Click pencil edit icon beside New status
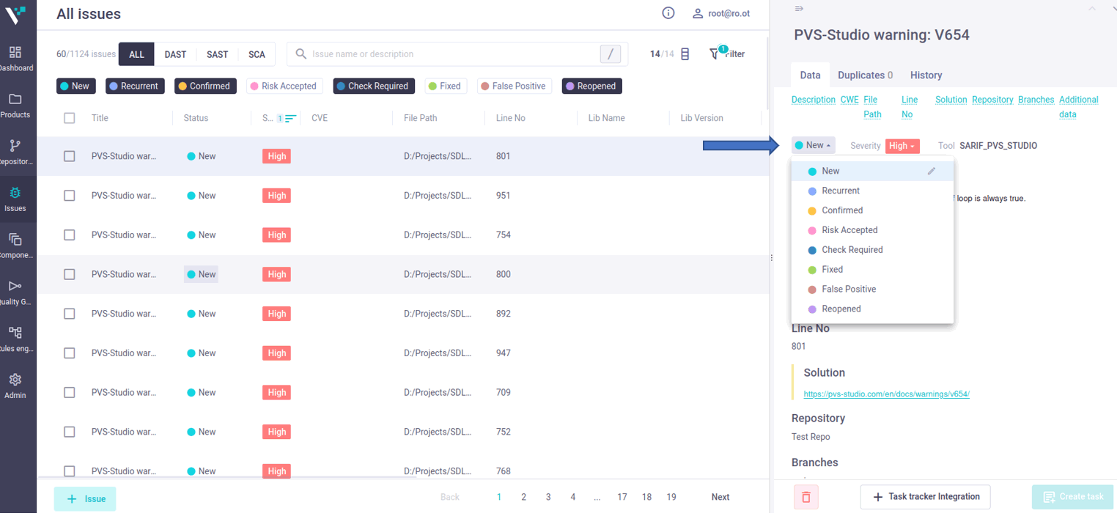Image resolution: width=1117 pixels, height=516 pixels. pos(932,171)
